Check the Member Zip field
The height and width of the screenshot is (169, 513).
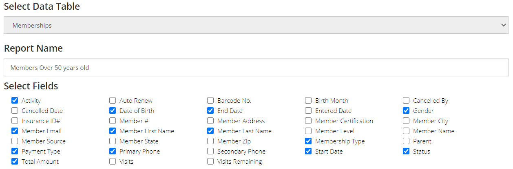[210, 141]
